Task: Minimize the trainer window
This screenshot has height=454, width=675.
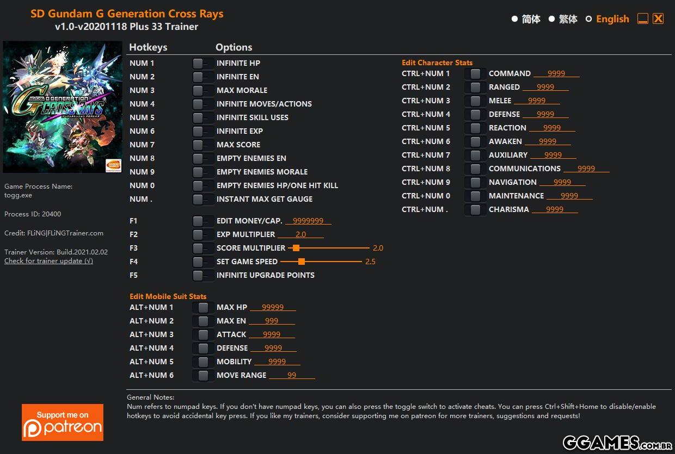Action: pyautogui.click(x=642, y=19)
